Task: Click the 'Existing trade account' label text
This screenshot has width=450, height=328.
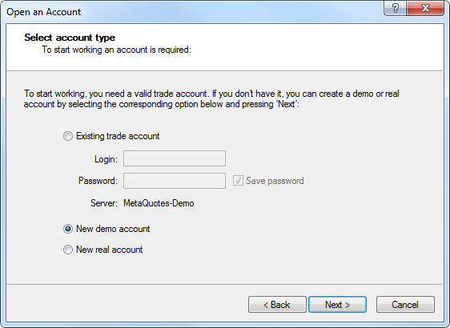Action: point(118,136)
